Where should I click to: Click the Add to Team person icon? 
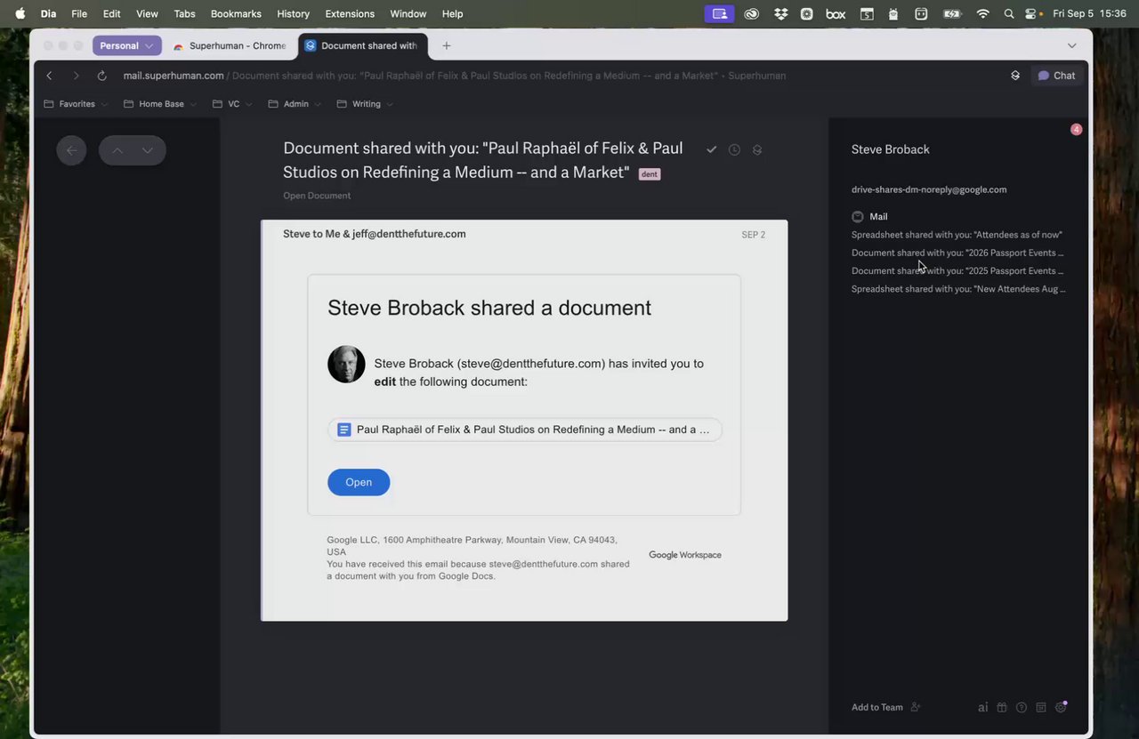point(916,707)
